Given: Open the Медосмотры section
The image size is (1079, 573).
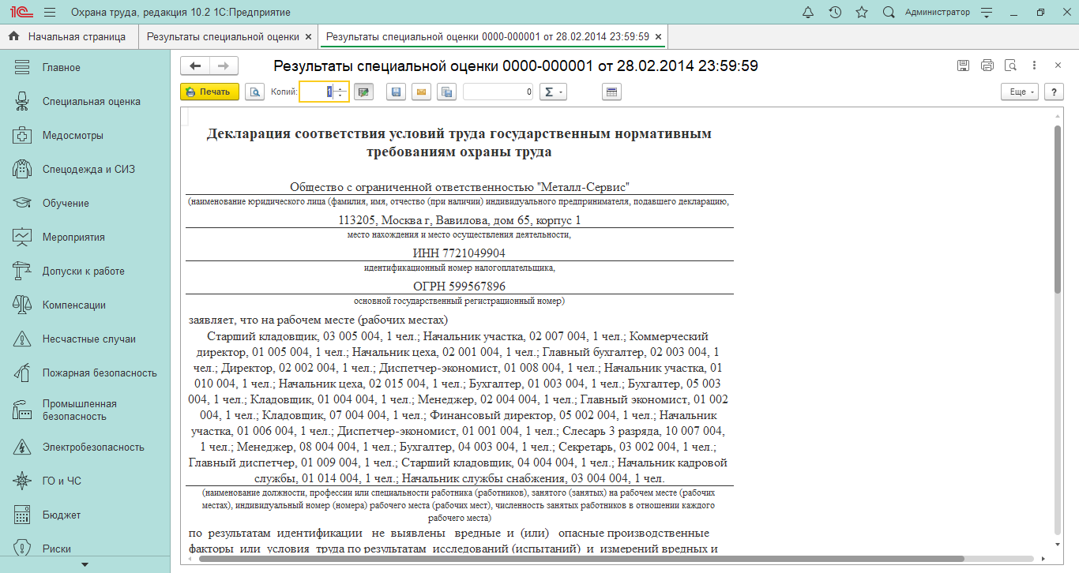Looking at the screenshot, I should 85,136.
